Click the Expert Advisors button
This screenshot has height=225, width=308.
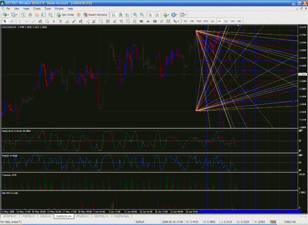click(95, 15)
